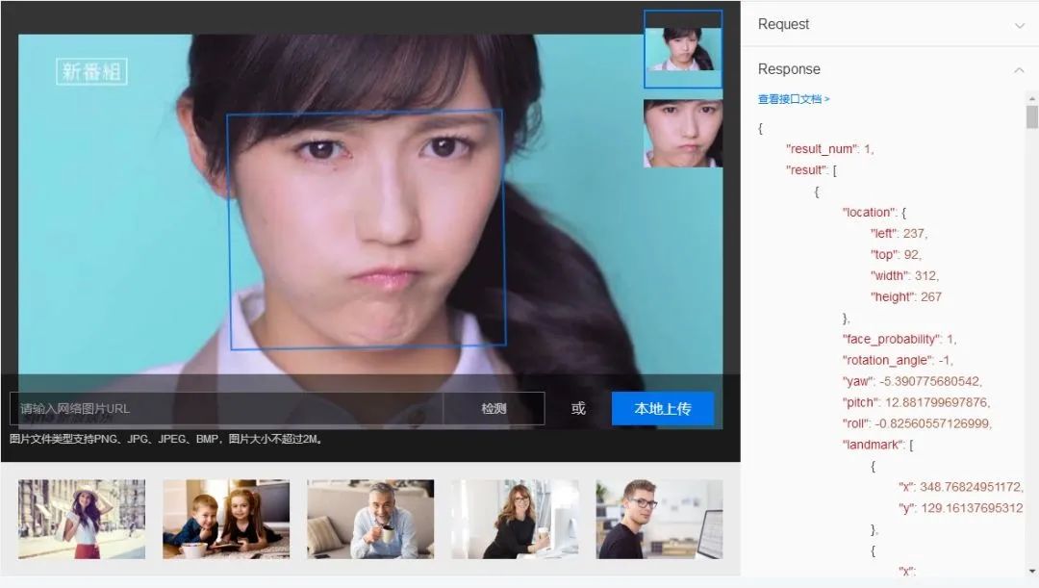This screenshot has height=588, width=1039.
Task: Click the Response header label
Action: pos(789,69)
